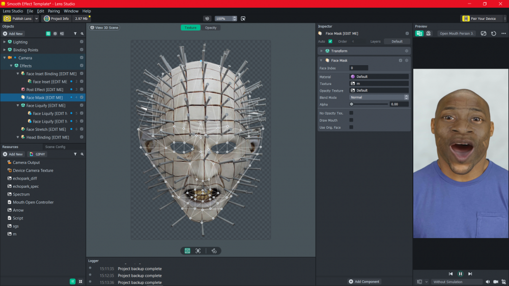Click the Publish Lens icon button
The height and width of the screenshot is (286, 509).
tap(7, 18)
